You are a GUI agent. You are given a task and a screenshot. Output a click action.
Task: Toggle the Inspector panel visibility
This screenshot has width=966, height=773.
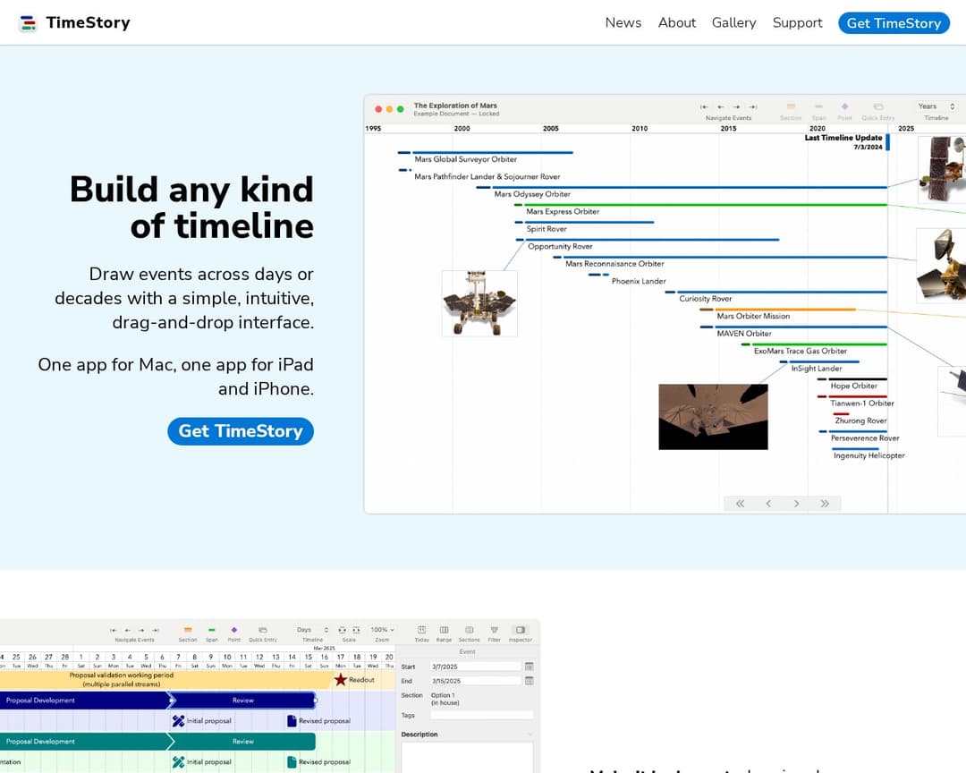(519, 631)
